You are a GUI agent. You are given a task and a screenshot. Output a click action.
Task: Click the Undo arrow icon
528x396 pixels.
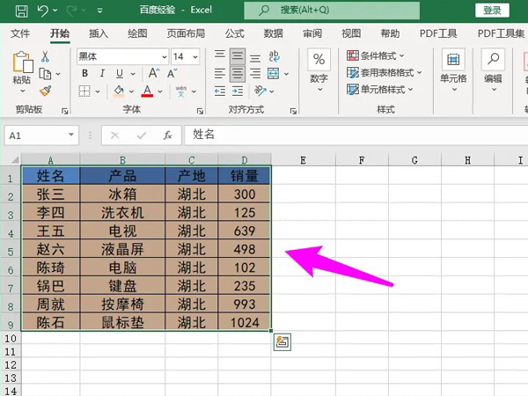43,10
